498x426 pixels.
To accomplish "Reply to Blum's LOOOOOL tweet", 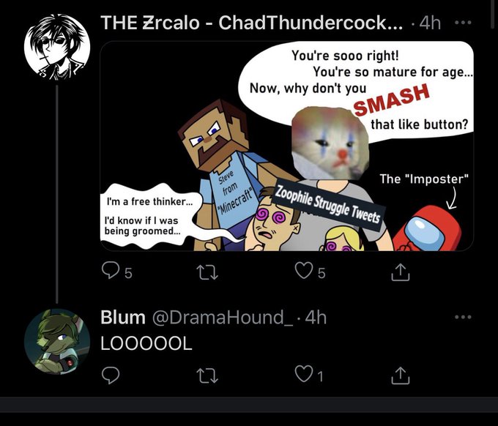I will click(x=110, y=375).
